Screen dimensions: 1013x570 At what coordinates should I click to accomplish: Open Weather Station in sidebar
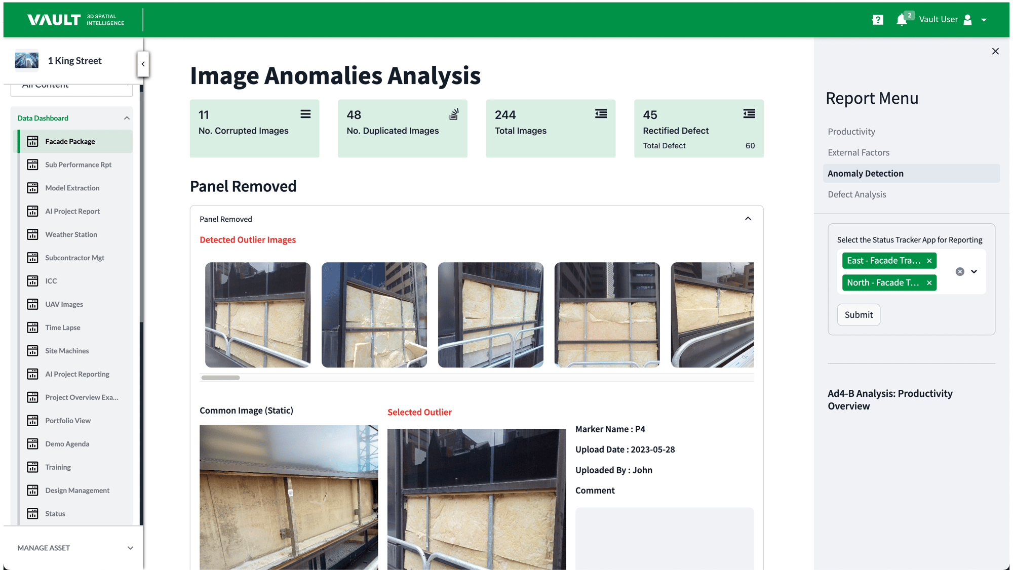click(75, 234)
